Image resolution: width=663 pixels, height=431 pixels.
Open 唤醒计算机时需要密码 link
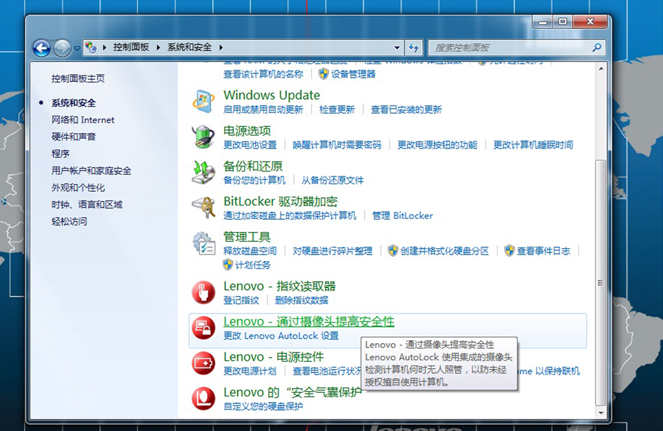coord(337,145)
